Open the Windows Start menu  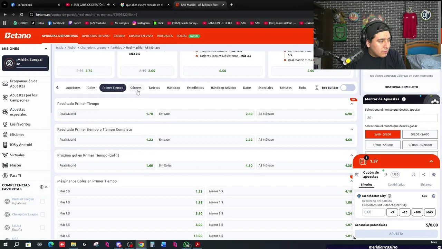[x=5, y=245]
